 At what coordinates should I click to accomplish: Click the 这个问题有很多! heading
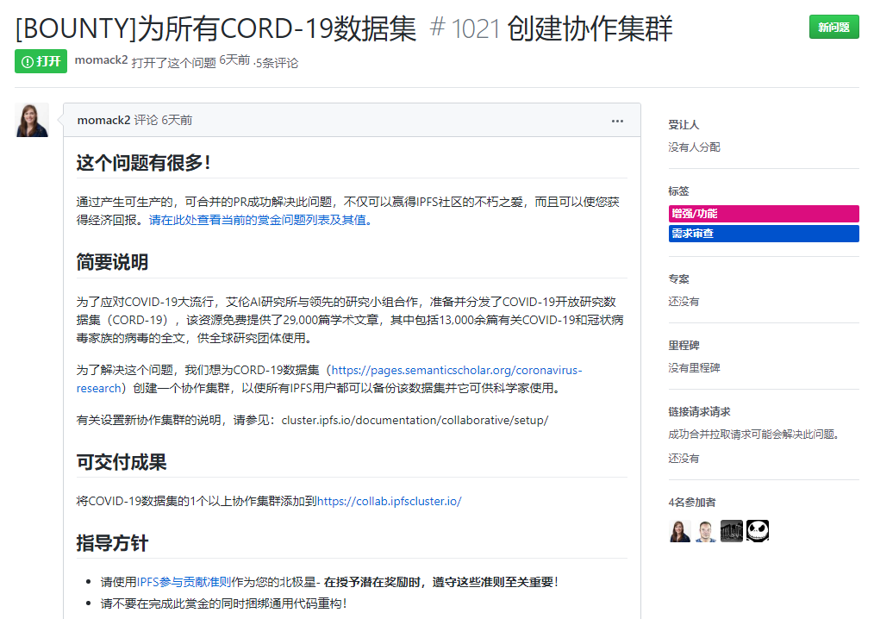(143, 163)
